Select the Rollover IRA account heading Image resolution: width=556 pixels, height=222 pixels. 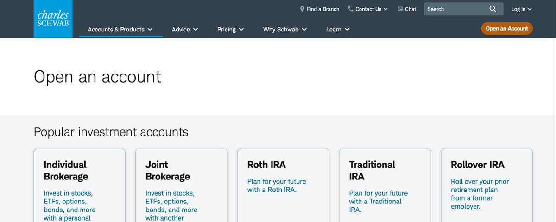(x=478, y=165)
